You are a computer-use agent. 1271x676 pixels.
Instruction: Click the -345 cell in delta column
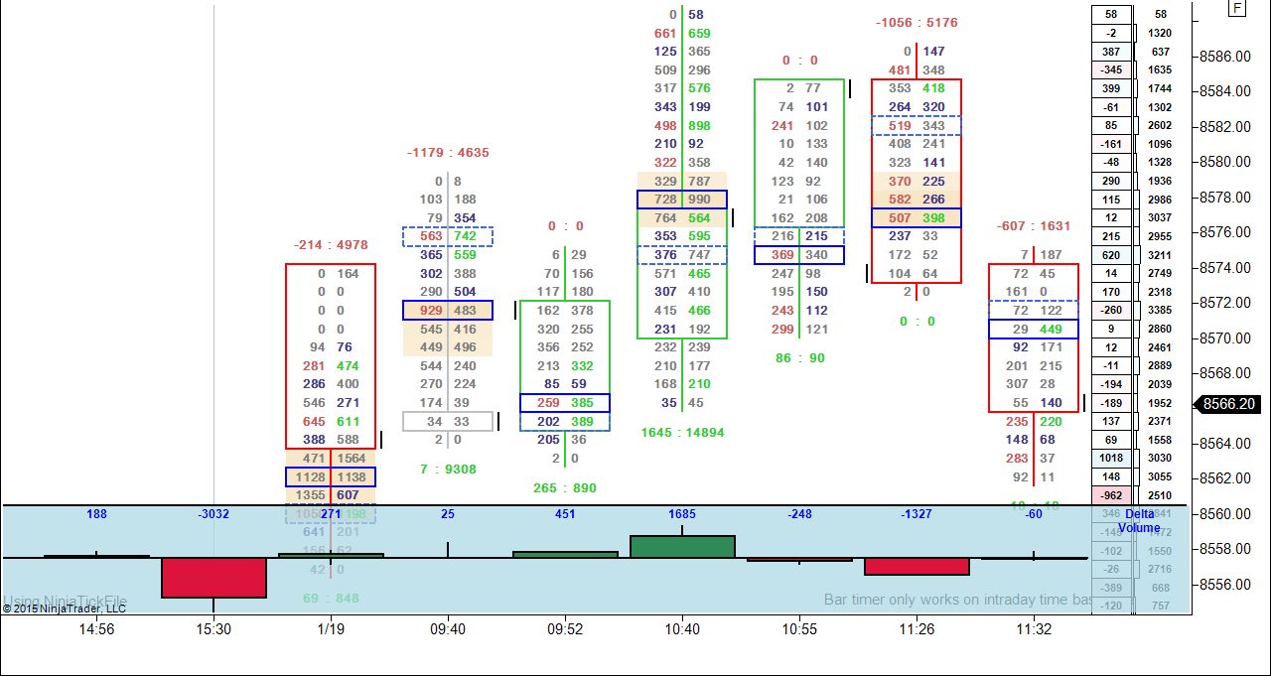click(x=1111, y=69)
